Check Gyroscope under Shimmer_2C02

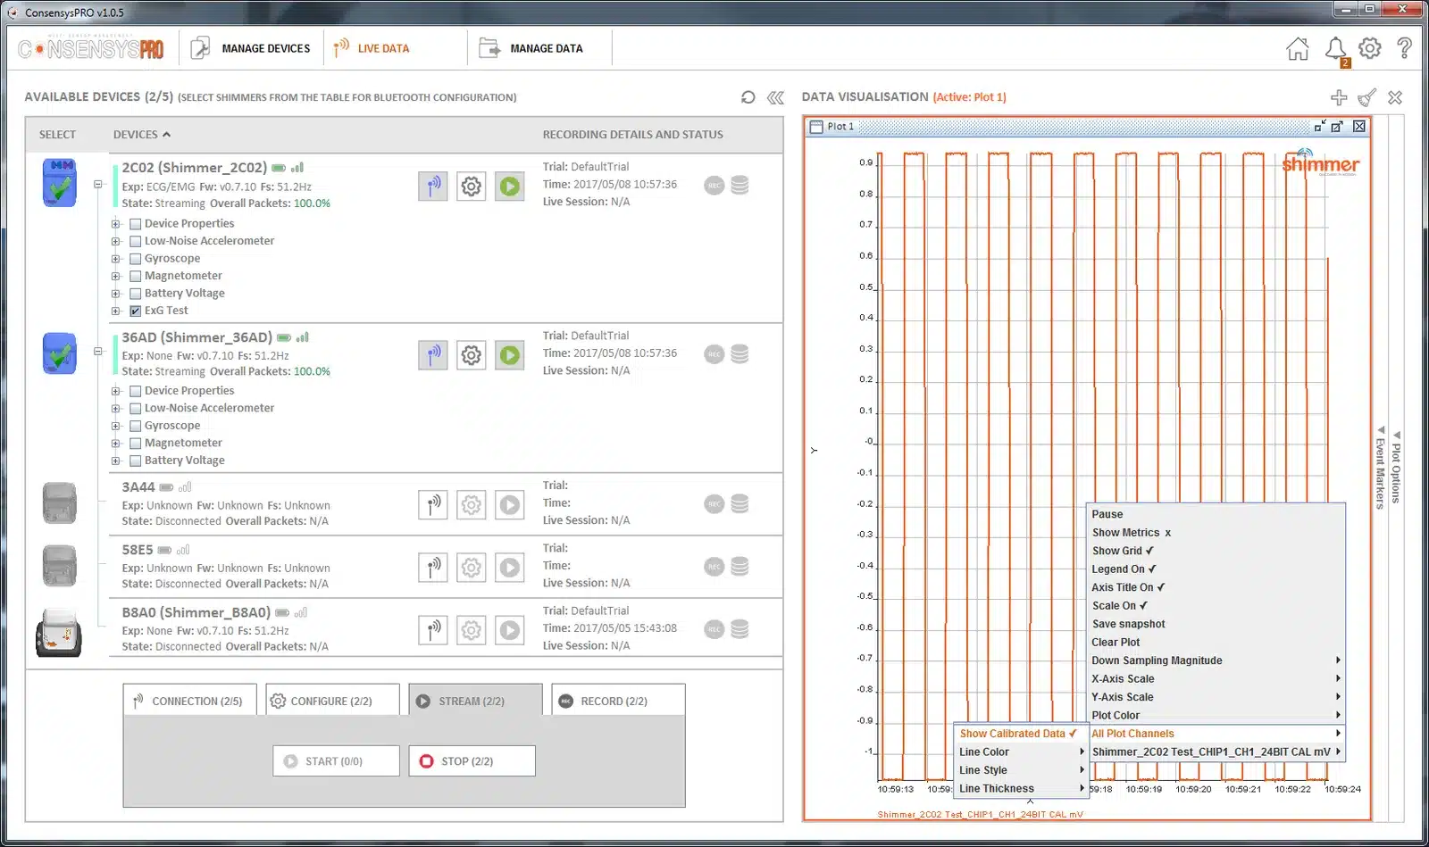136,259
